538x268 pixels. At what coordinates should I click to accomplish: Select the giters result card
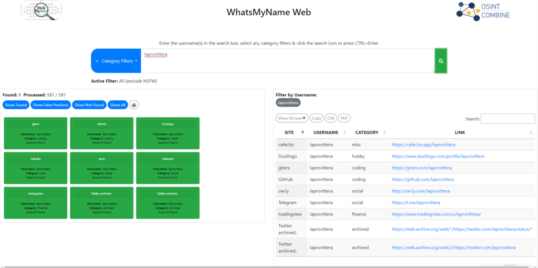36,133
